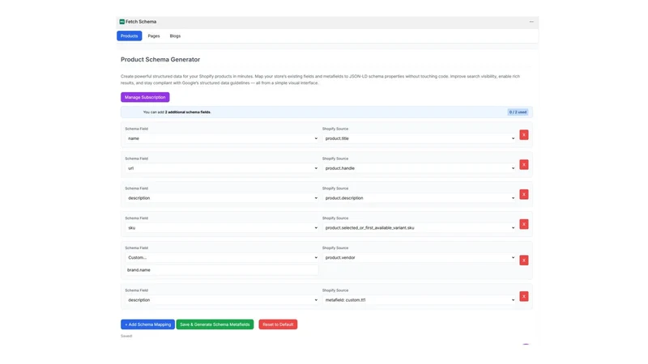Delete the product.description mapping row

(x=523, y=194)
